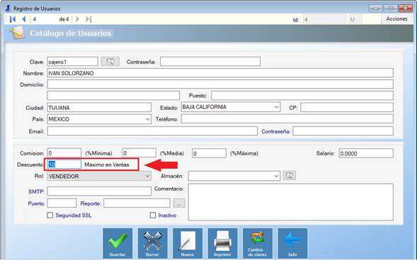Image resolution: width=417 pixels, height=260 pixels.
Task: Click the SMTP field
Action: click(99, 191)
